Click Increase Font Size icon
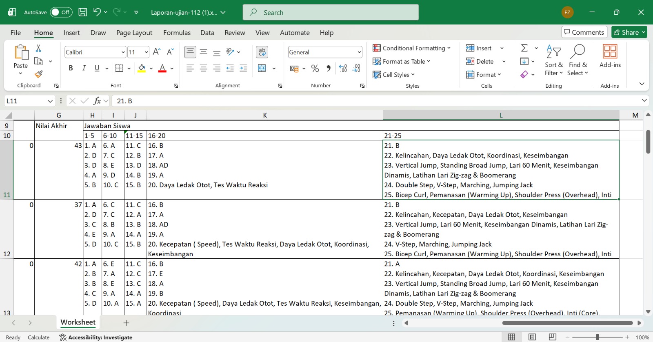The width and height of the screenshot is (653, 342). 156,52
